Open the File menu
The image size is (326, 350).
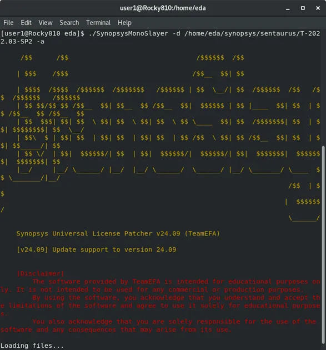click(8, 23)
